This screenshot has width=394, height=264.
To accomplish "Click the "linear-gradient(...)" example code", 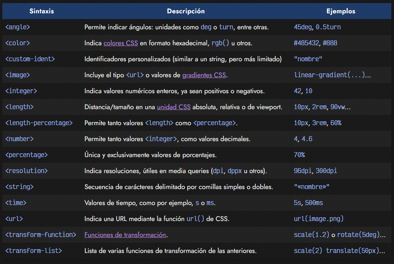I will (329, 75).
